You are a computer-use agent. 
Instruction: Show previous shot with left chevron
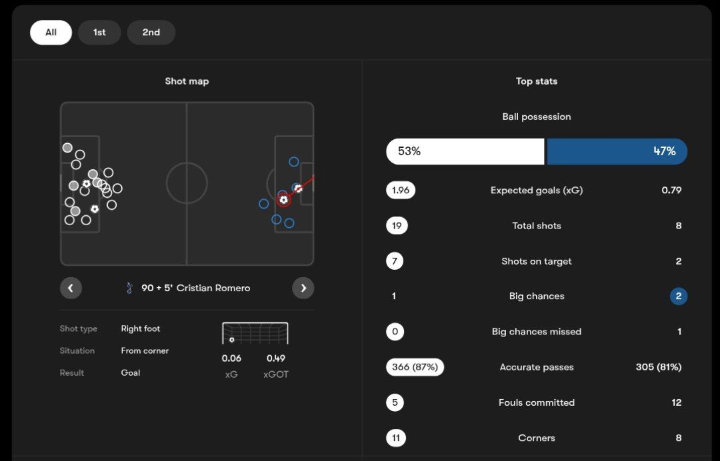71,288
